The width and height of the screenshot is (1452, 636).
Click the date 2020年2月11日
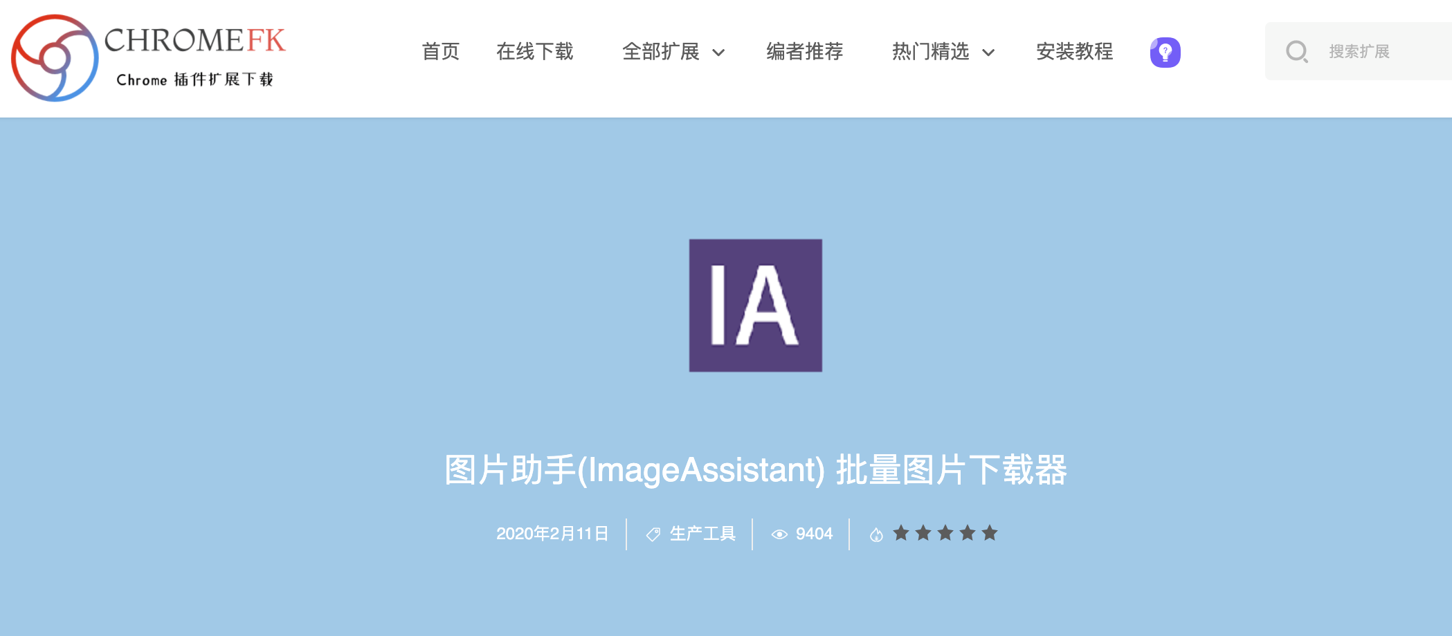point(552,534)
